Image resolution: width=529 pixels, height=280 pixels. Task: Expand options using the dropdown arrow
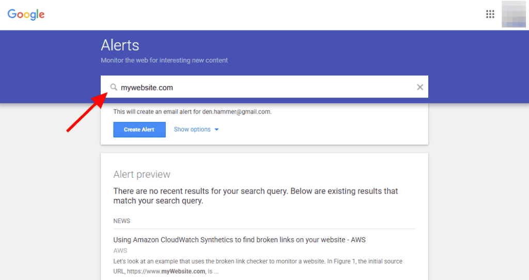(217, 130)
